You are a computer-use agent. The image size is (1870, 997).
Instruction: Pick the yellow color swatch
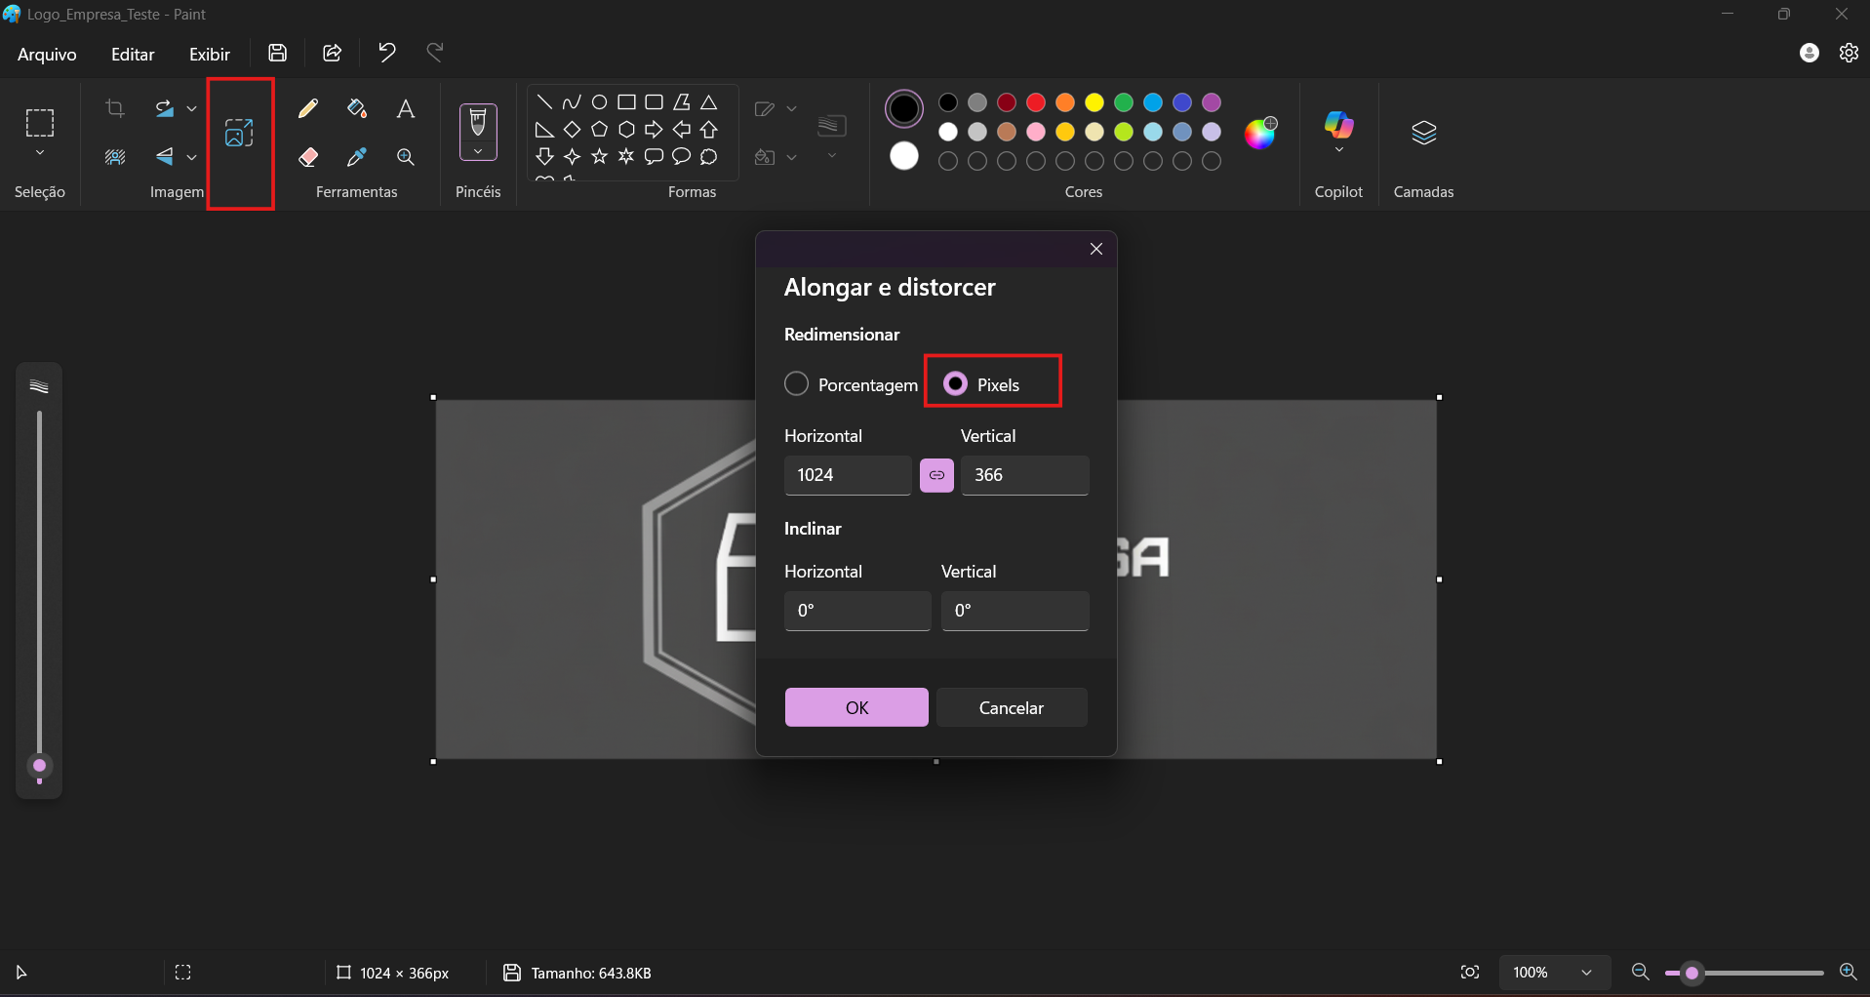(x=1094, y=102)
